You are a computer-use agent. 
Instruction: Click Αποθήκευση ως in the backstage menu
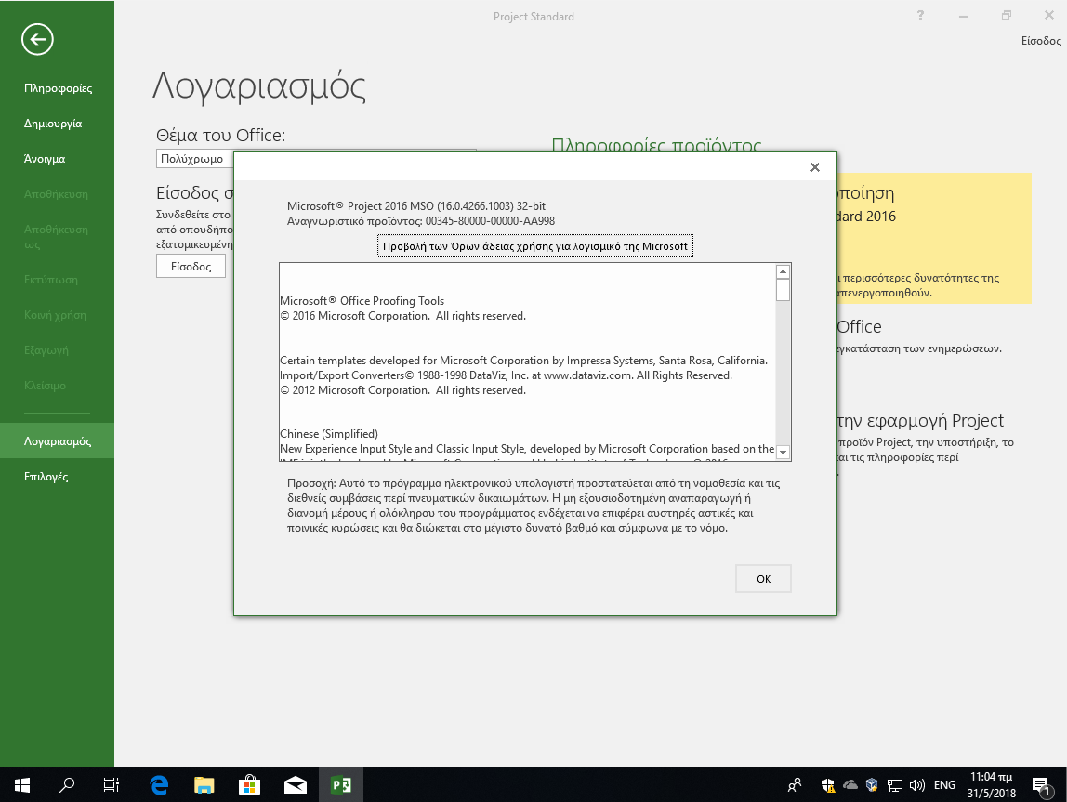tap(58, 237)
